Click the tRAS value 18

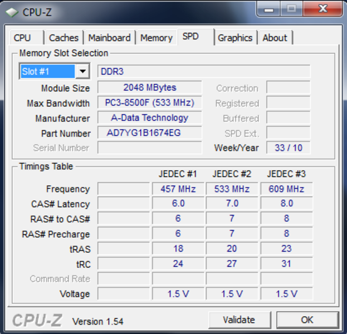[178, 248]
